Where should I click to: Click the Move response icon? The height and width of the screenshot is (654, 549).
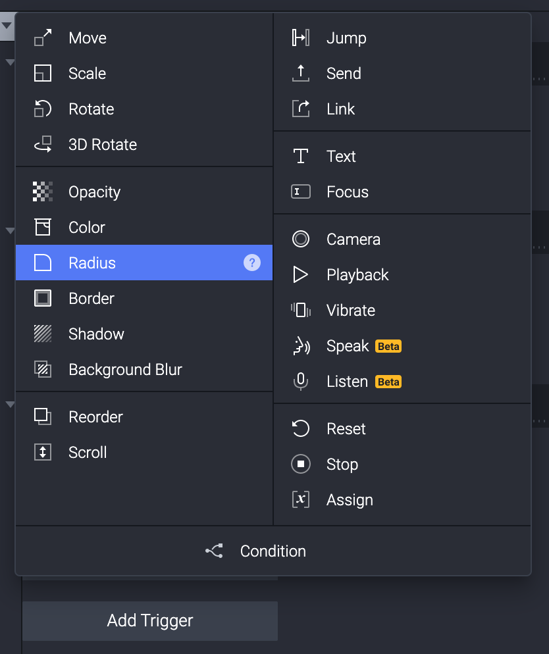pyautogui.click(x=43, y=38)
